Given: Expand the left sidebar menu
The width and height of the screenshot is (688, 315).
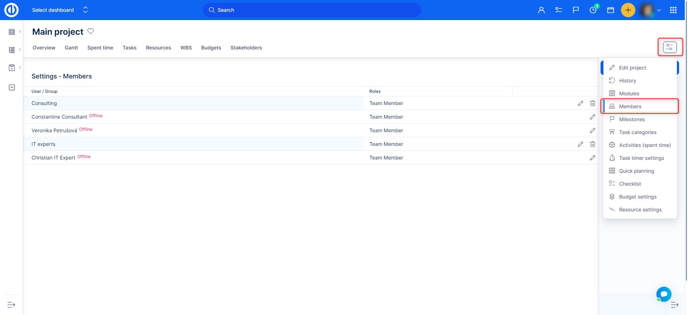Looking at the screenshot, I should point(11,305).
